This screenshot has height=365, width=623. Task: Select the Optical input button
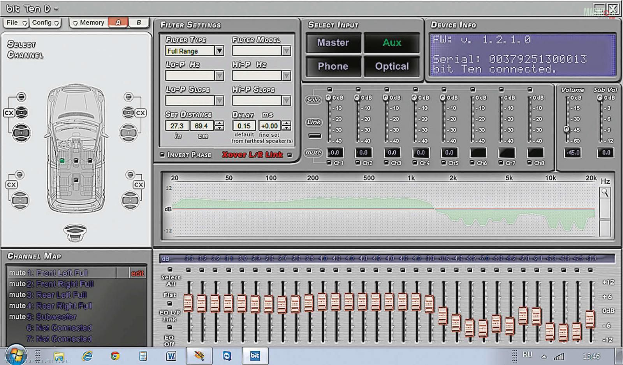(392, 66)
